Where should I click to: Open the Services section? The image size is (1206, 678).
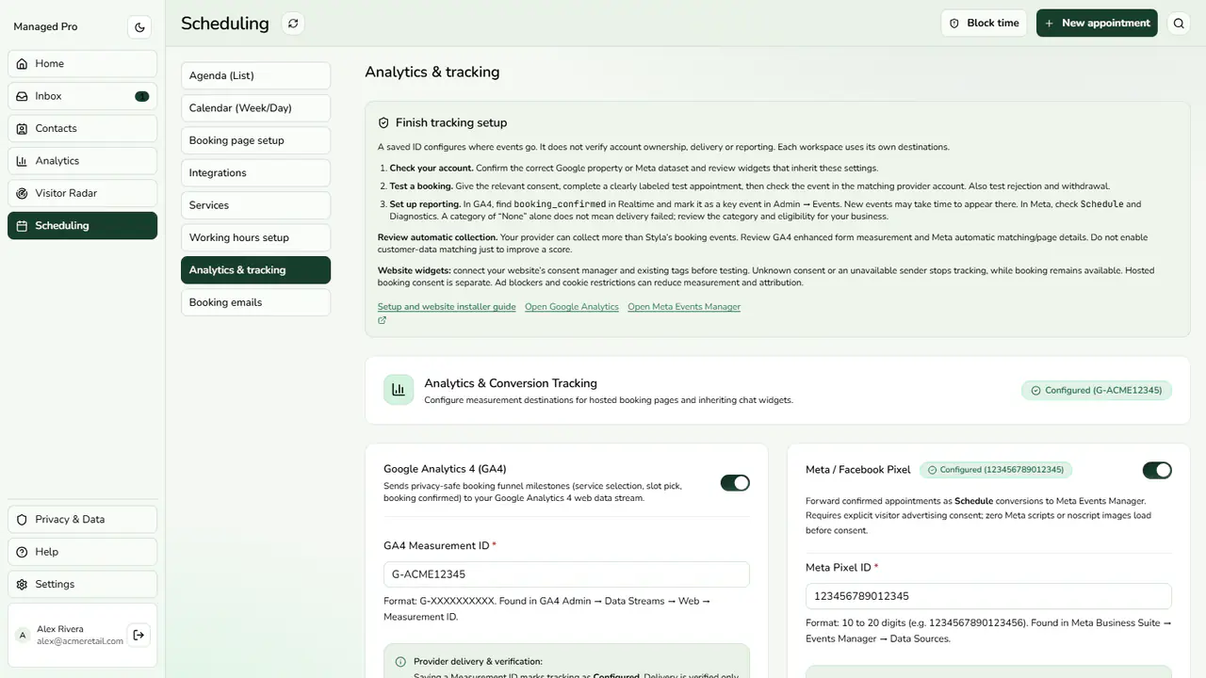(x=255, y=205)
